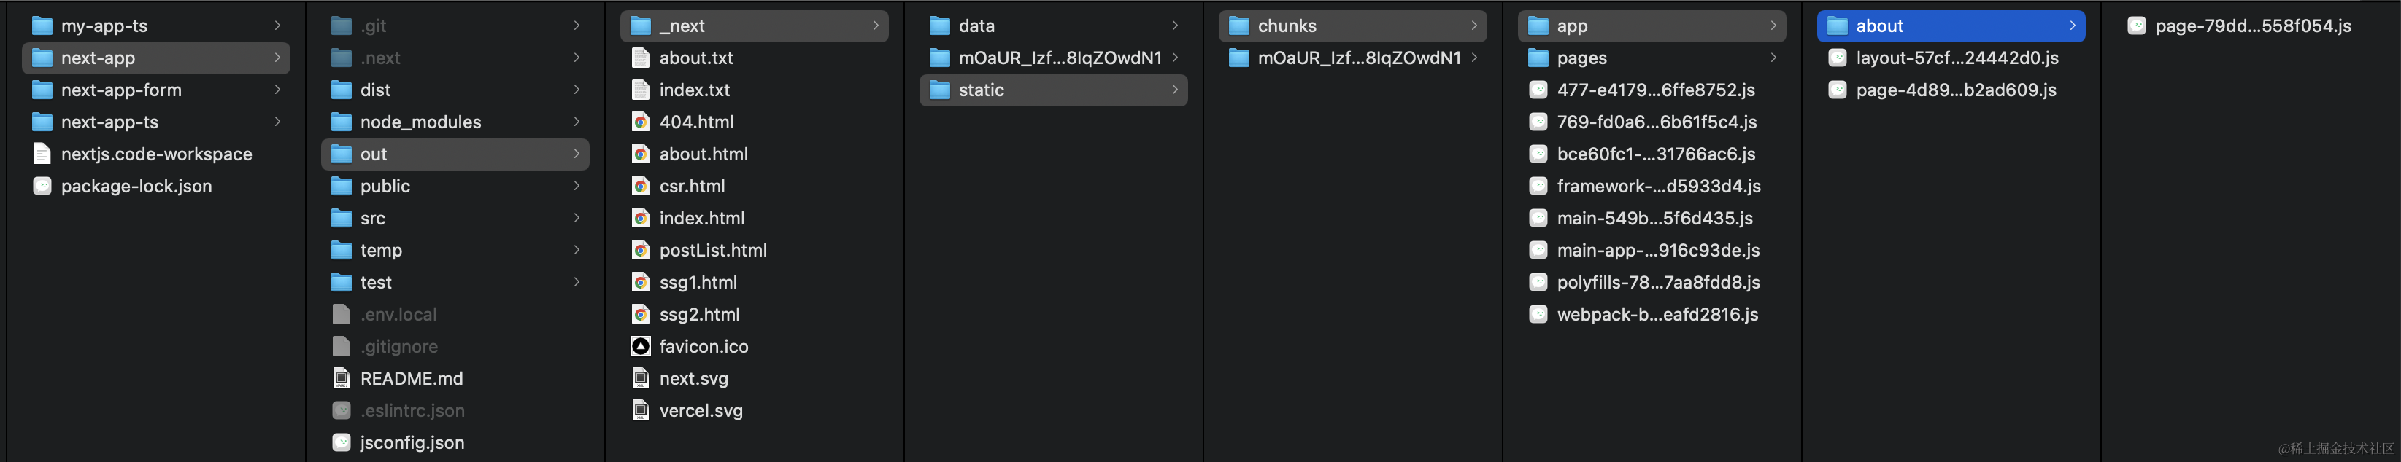Click the webpack JS file icon
Screen dimensions: 2401x462
pyautogui.click(x=1538, y=315)
